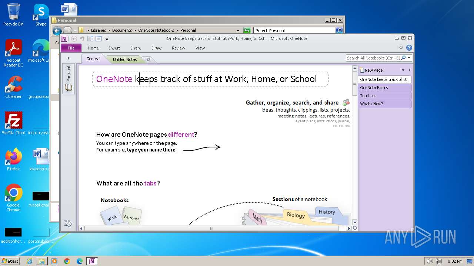
Task: Click the Back navigation button in OneNote toolbar
Action: (x=74, y=38)
